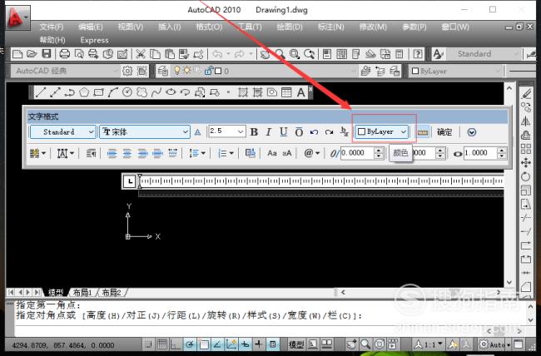Open the layer 0 dropdown list
The width and height of the screenshot is (541, 356).
point(257,71)
